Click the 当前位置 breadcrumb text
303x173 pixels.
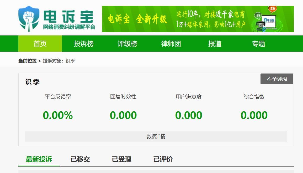click(28, 61)
